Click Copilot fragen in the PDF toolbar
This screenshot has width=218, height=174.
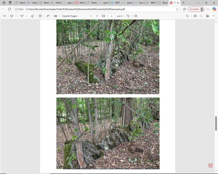pos(70,16)
